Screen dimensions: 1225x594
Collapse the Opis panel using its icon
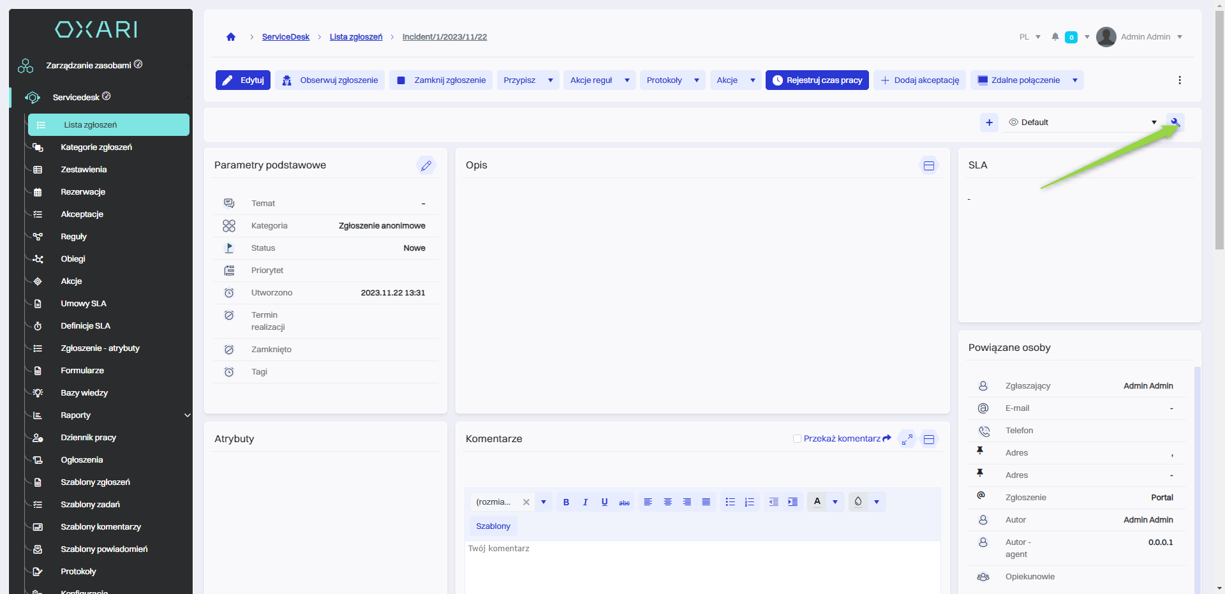[x=928, y=166]
